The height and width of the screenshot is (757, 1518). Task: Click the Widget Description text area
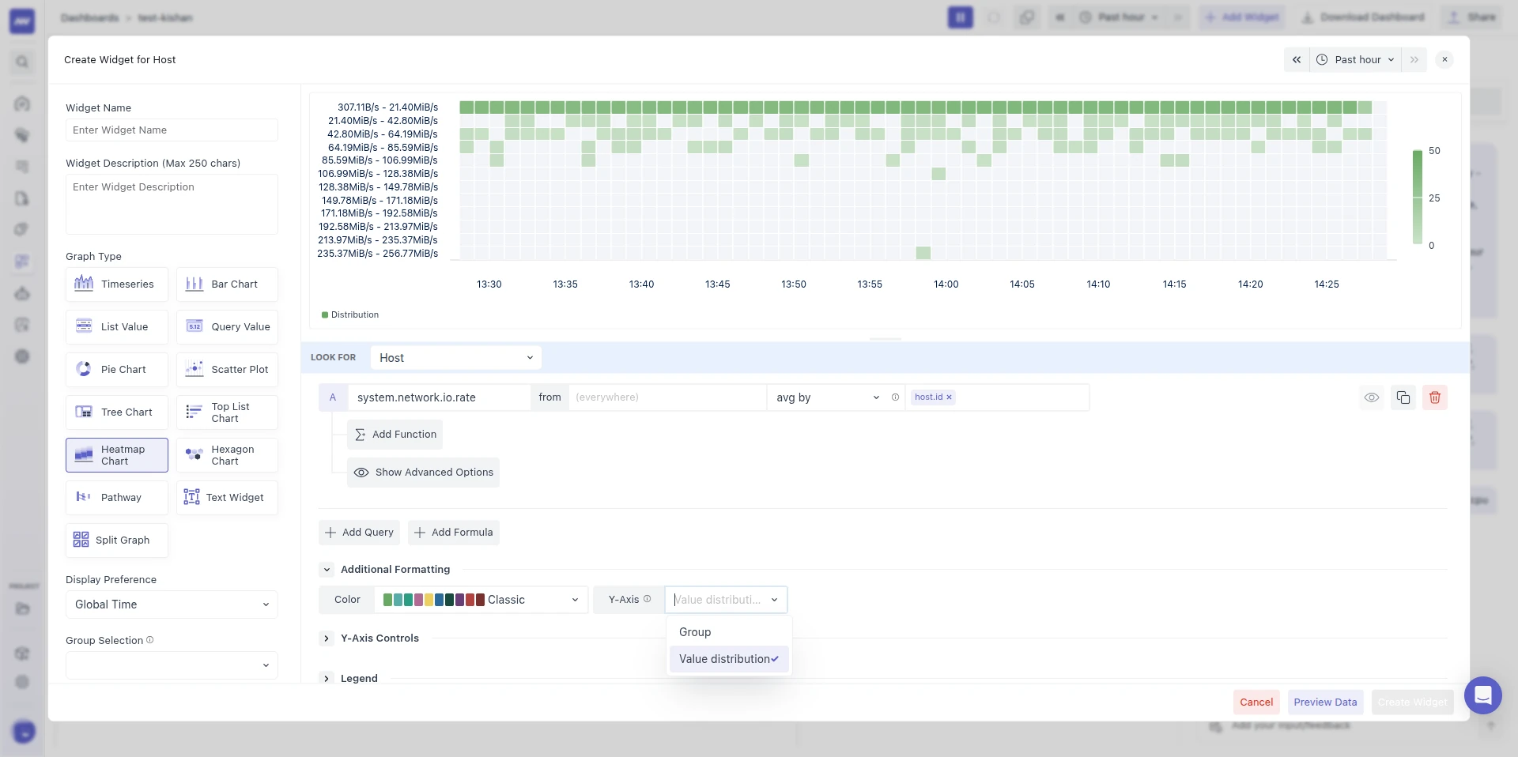pos(172,204)
